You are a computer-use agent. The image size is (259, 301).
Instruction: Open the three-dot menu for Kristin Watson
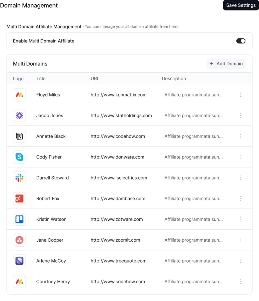click(241, 219)
